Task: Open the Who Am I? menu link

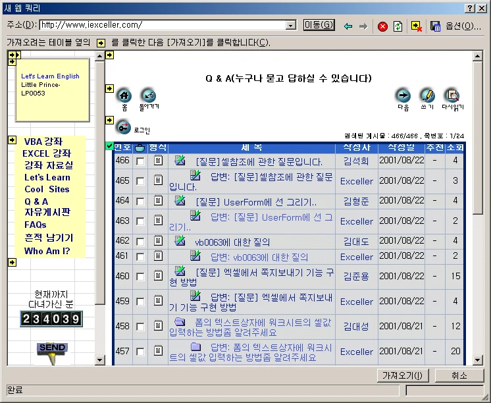Action: coord(47,251)
